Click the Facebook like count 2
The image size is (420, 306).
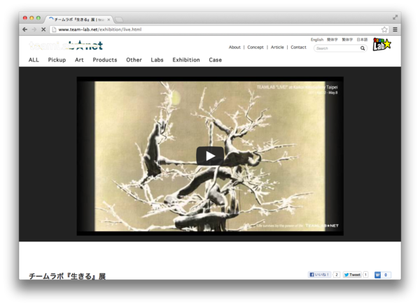point(337,274)
